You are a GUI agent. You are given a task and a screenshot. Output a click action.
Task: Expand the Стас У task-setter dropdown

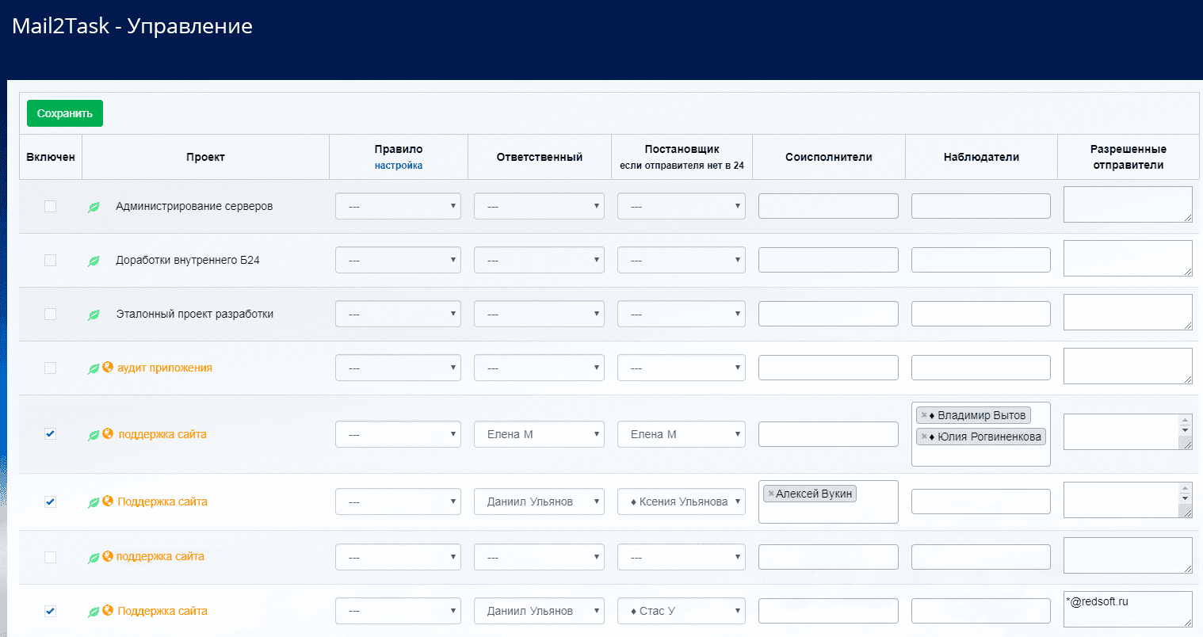pyautogui.click(x=681, y=611)
